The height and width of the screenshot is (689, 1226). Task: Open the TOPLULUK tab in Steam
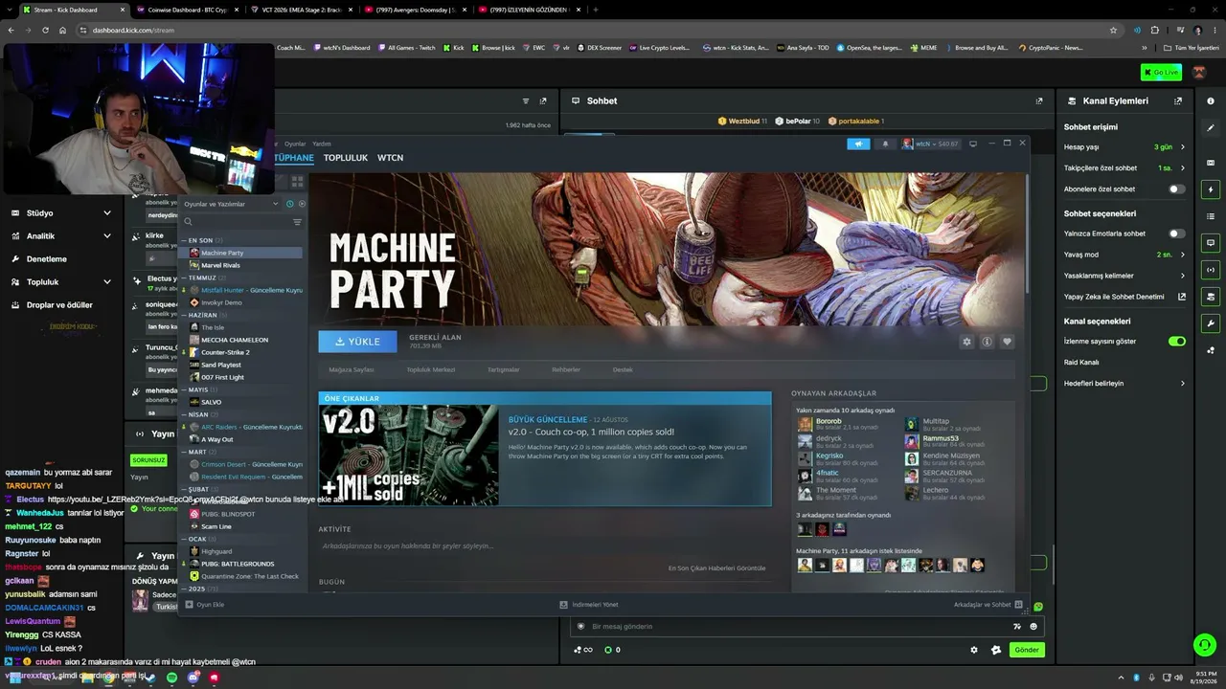click(x=346, y=158)
